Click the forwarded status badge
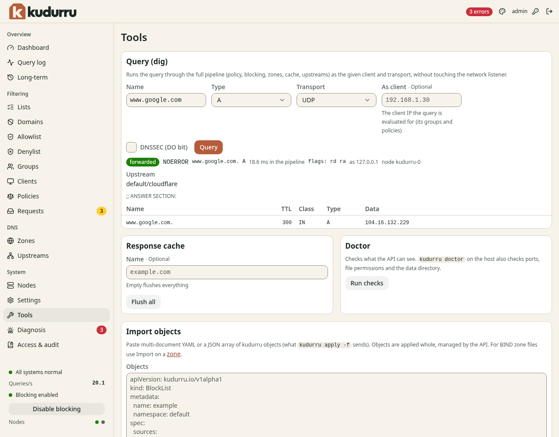 pyautogui.click(x=143, y=162)
